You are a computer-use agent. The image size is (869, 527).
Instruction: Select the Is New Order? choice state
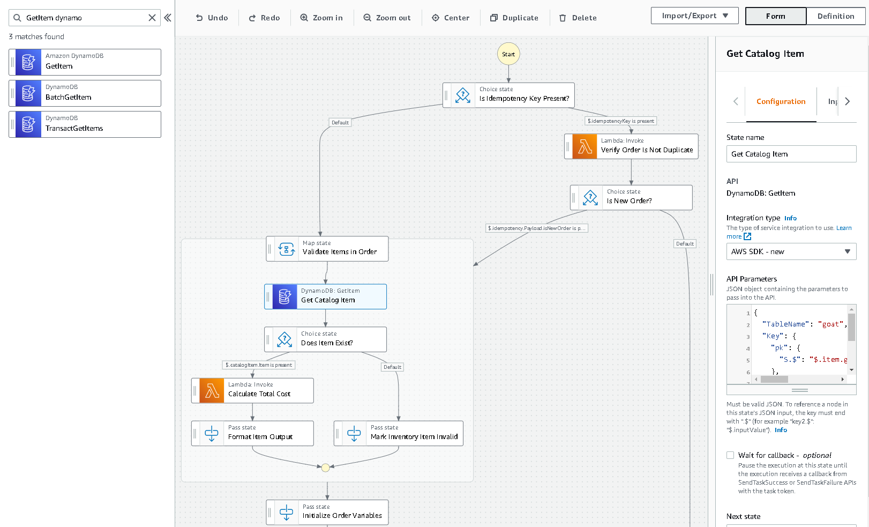tap(631, 197)
